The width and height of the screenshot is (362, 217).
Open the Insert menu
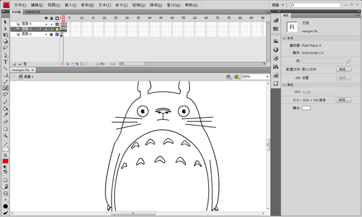tap(71, 5)
